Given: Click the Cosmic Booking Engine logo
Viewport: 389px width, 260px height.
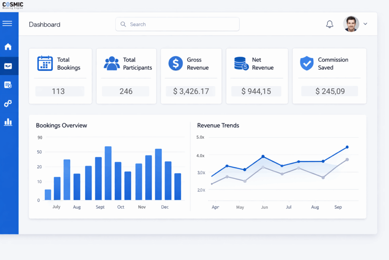Looking at the screenshot, I should (13, 5).
